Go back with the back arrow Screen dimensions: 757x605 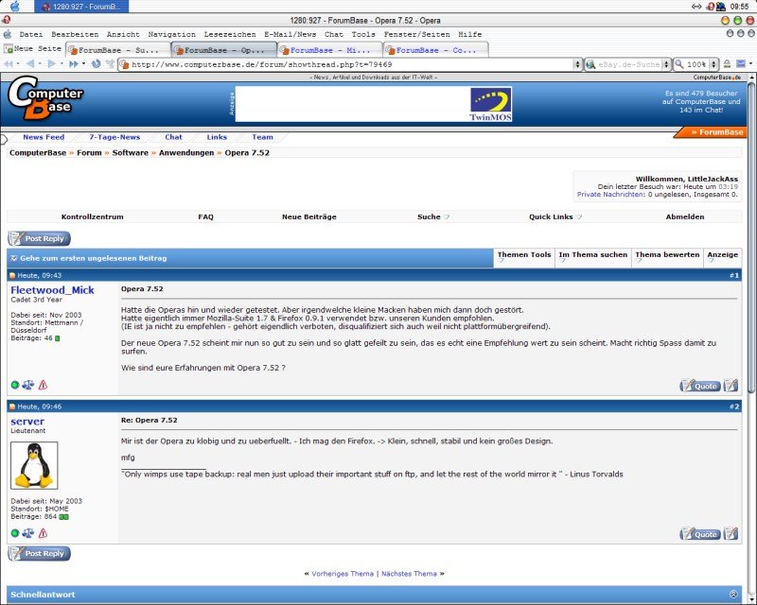pyautogui.click(x=30, y=63)
